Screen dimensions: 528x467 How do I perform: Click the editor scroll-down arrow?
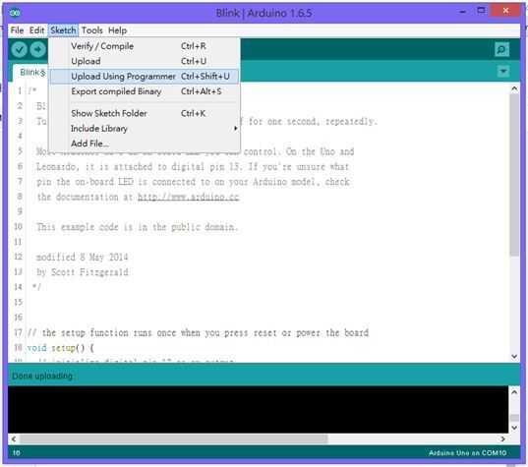(514, 356)
